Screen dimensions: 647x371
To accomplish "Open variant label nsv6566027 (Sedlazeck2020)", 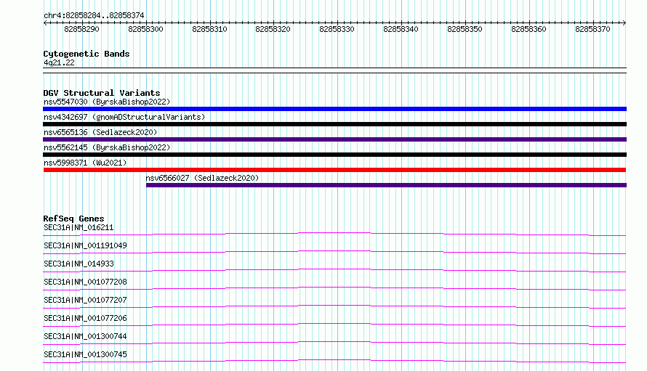I will click(202, 178).
